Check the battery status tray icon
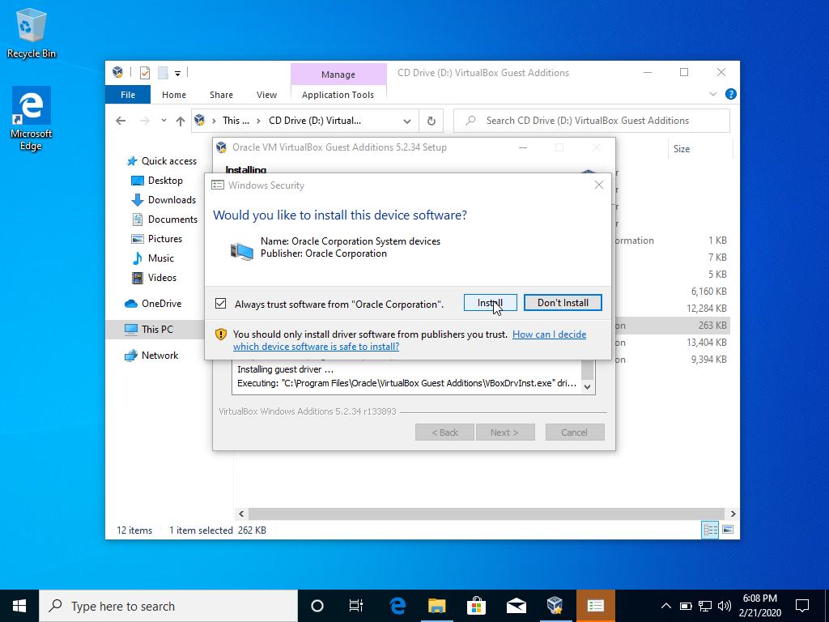Screen dimensions: 829x622 click(x=686, y=606)
